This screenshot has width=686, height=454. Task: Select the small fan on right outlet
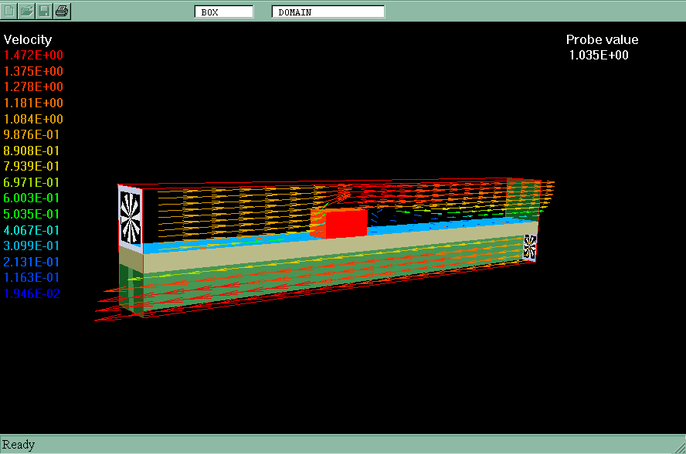pos(530,247)
